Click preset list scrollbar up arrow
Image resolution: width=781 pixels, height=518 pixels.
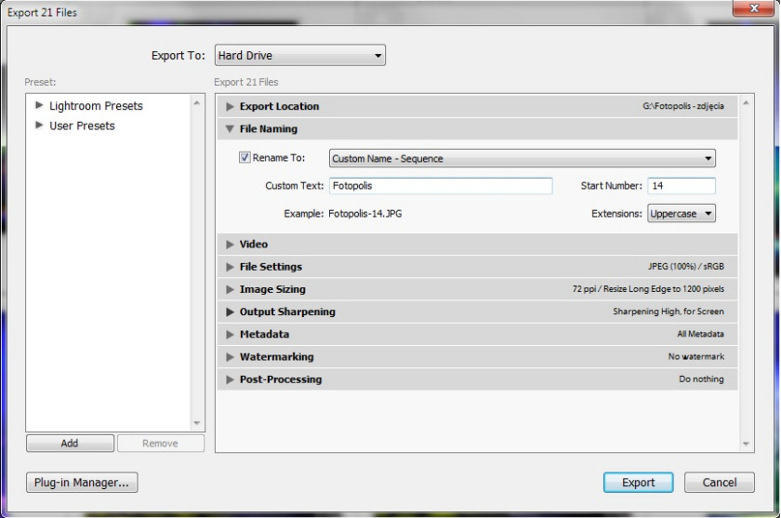click(197, 102)
